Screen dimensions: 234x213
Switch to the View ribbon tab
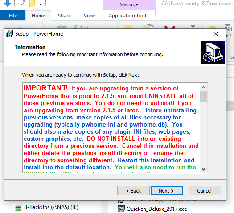tap(89, 16)
